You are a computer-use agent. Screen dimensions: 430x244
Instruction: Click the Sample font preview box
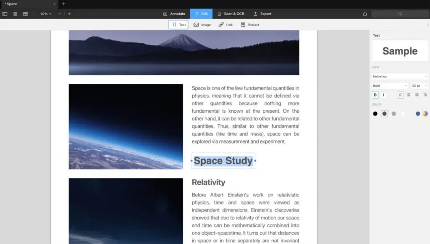pyautogui.click(x=400, y=51)
